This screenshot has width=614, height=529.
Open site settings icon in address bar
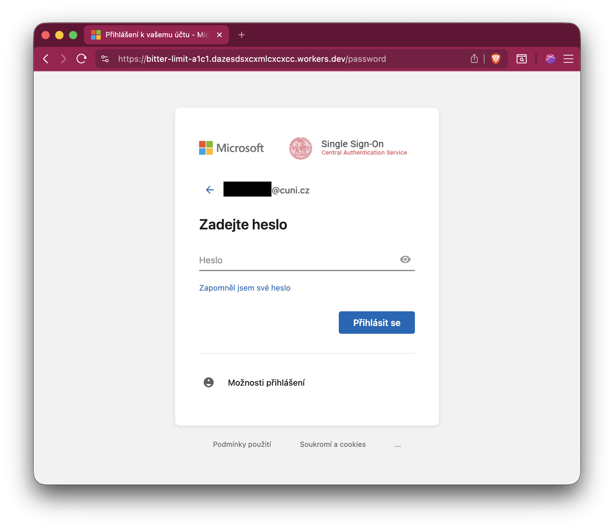click(105, 59)
